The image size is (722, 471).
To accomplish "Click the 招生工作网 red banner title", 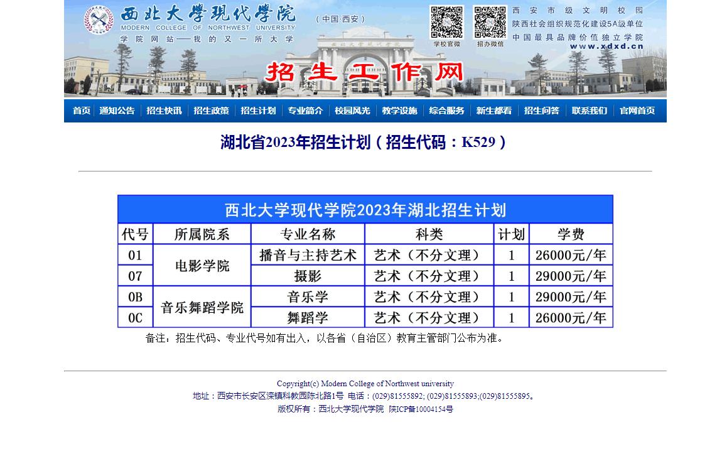I will click(x=364, y=72).
